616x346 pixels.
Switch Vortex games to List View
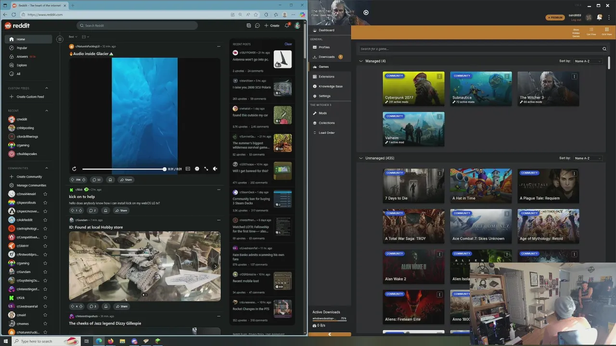pyautogui.click(x=591, y=32)
